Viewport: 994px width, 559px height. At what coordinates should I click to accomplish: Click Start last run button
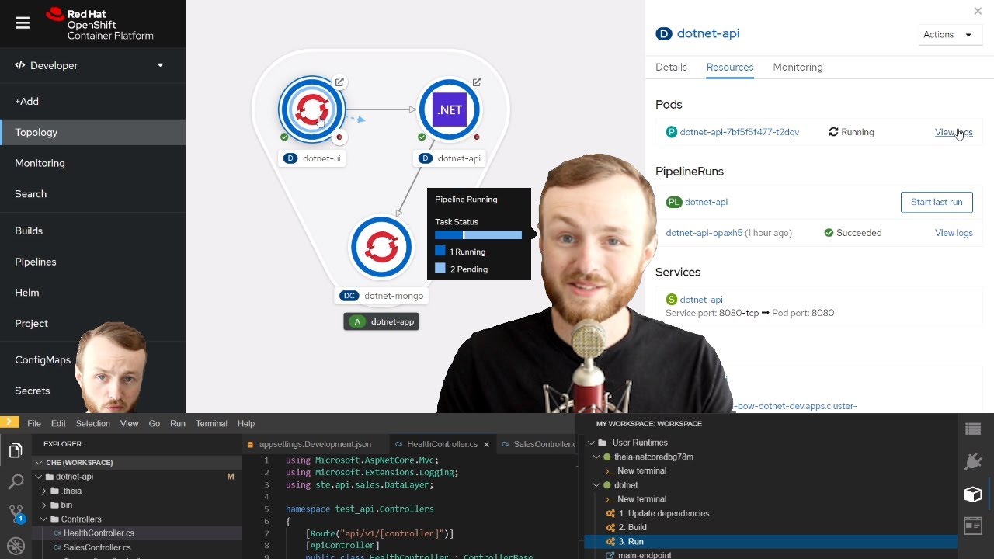(937, 202)
